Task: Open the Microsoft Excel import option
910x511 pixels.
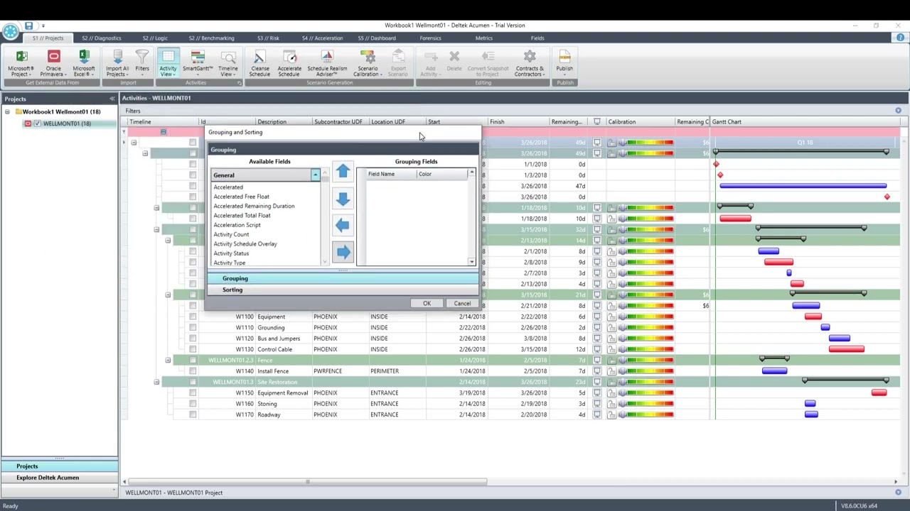Action: pyautogui.click(x=83, y=63)
